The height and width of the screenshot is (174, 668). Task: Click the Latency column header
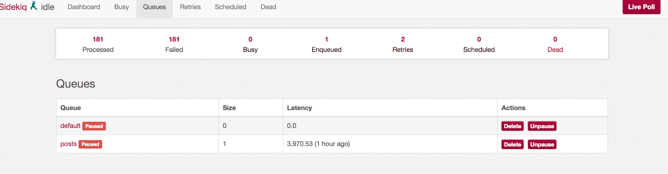pyautogui.click(x=299, y=108)
